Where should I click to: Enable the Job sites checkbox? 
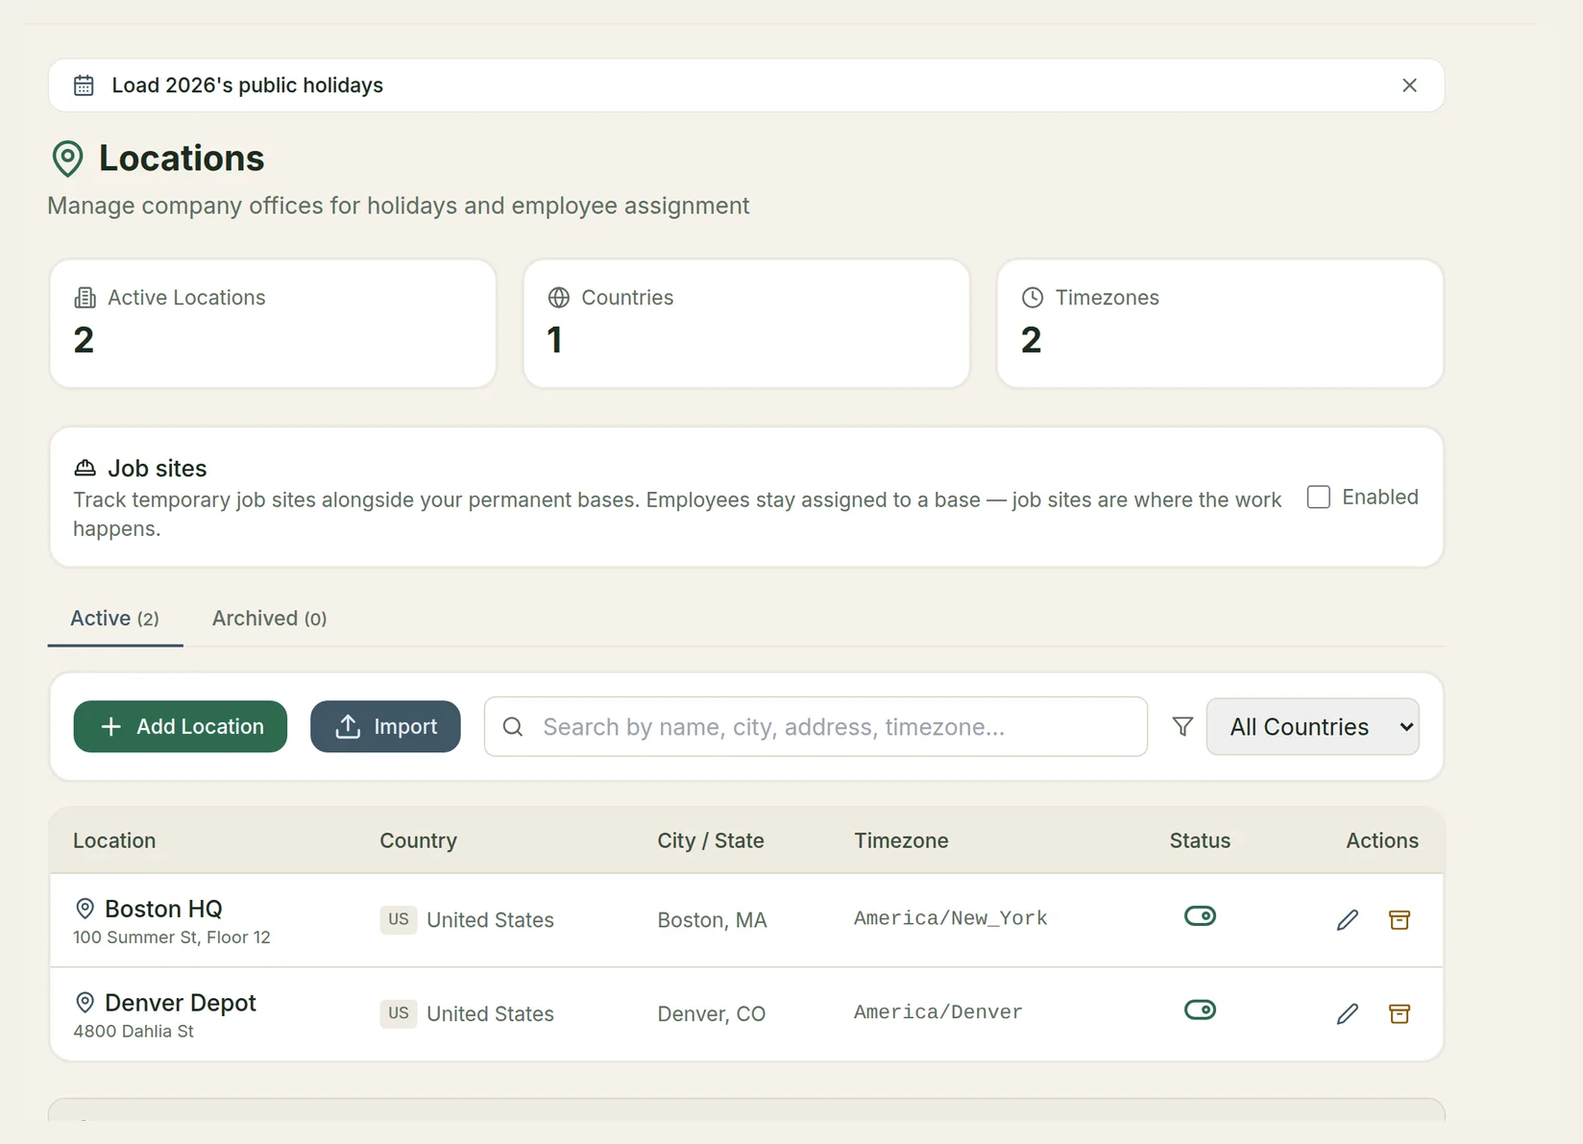pos(1319,497)
